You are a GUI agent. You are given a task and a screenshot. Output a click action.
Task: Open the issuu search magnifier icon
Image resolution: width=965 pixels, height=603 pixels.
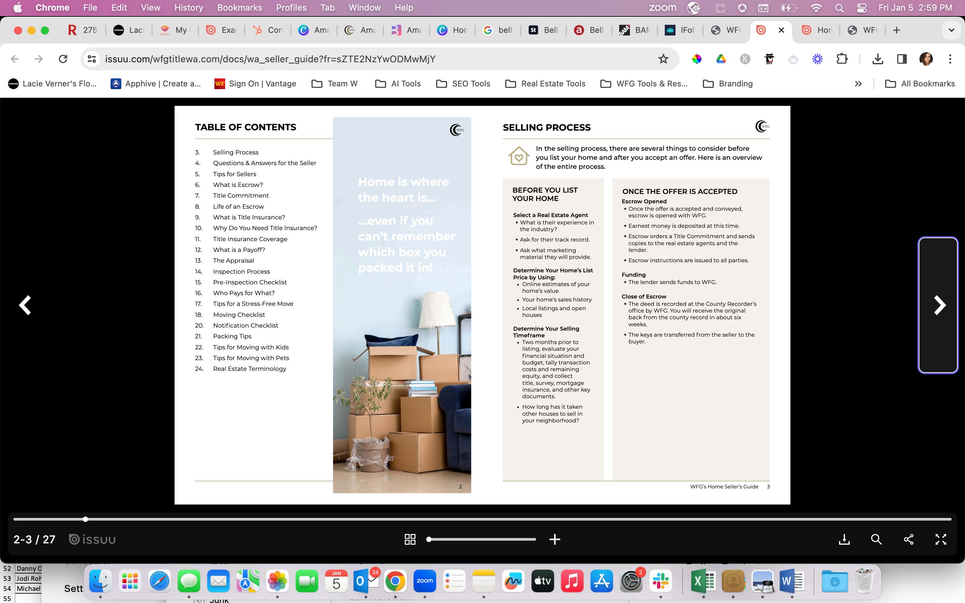(x=876, y=539)
